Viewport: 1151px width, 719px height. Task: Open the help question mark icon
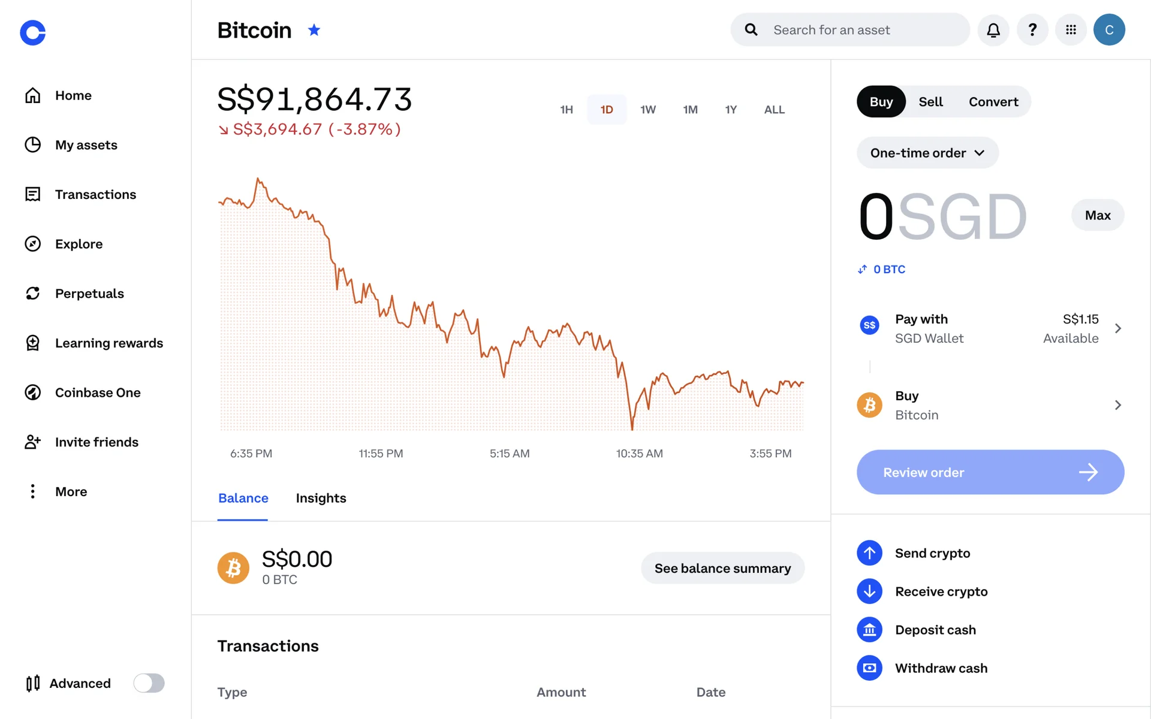coord(1032,30)
